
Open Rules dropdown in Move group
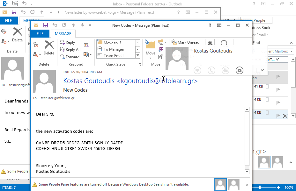(x=162, y=42)
